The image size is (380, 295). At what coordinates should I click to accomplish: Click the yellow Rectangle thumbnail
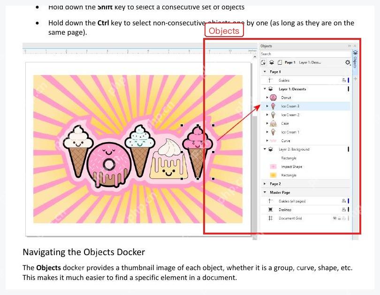pos(273,175)
